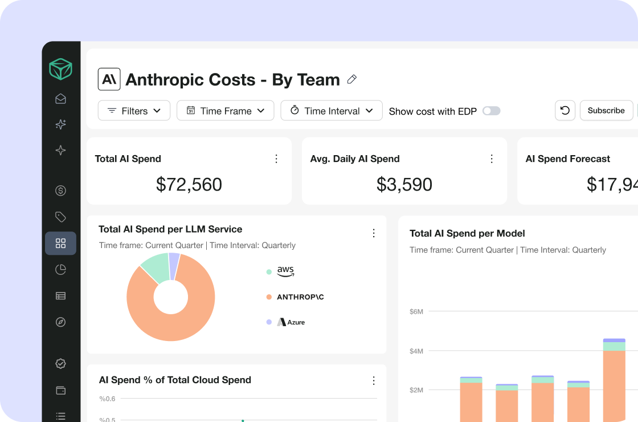
Task: Click the purple Azure donut slice
Action: pyautogui.click(x=174, y=266)
